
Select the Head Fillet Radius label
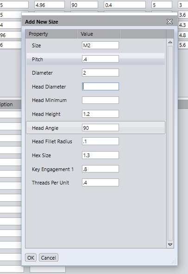coord(52,141)
